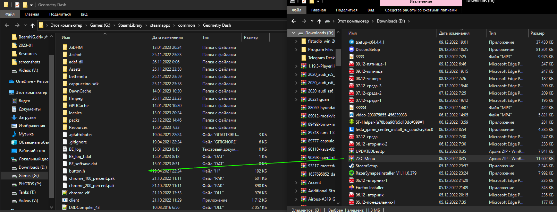Image resolution: width=557 pixels, height=212 pixels.
Task: Select the ZXC Menu archive icon
Action: (x=352, y=158)
